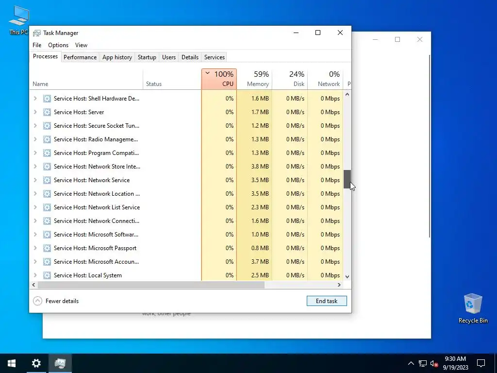Click the gear icon of Service Host: Radio Manageme...

click(x=47, y=139)
